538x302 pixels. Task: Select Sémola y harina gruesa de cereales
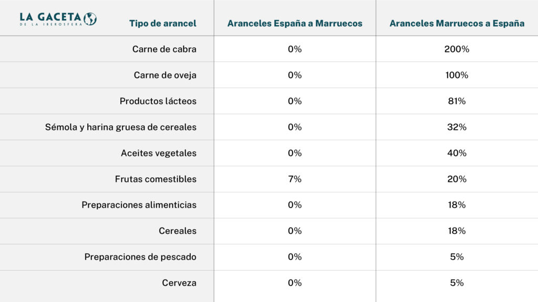click(121, 127)
